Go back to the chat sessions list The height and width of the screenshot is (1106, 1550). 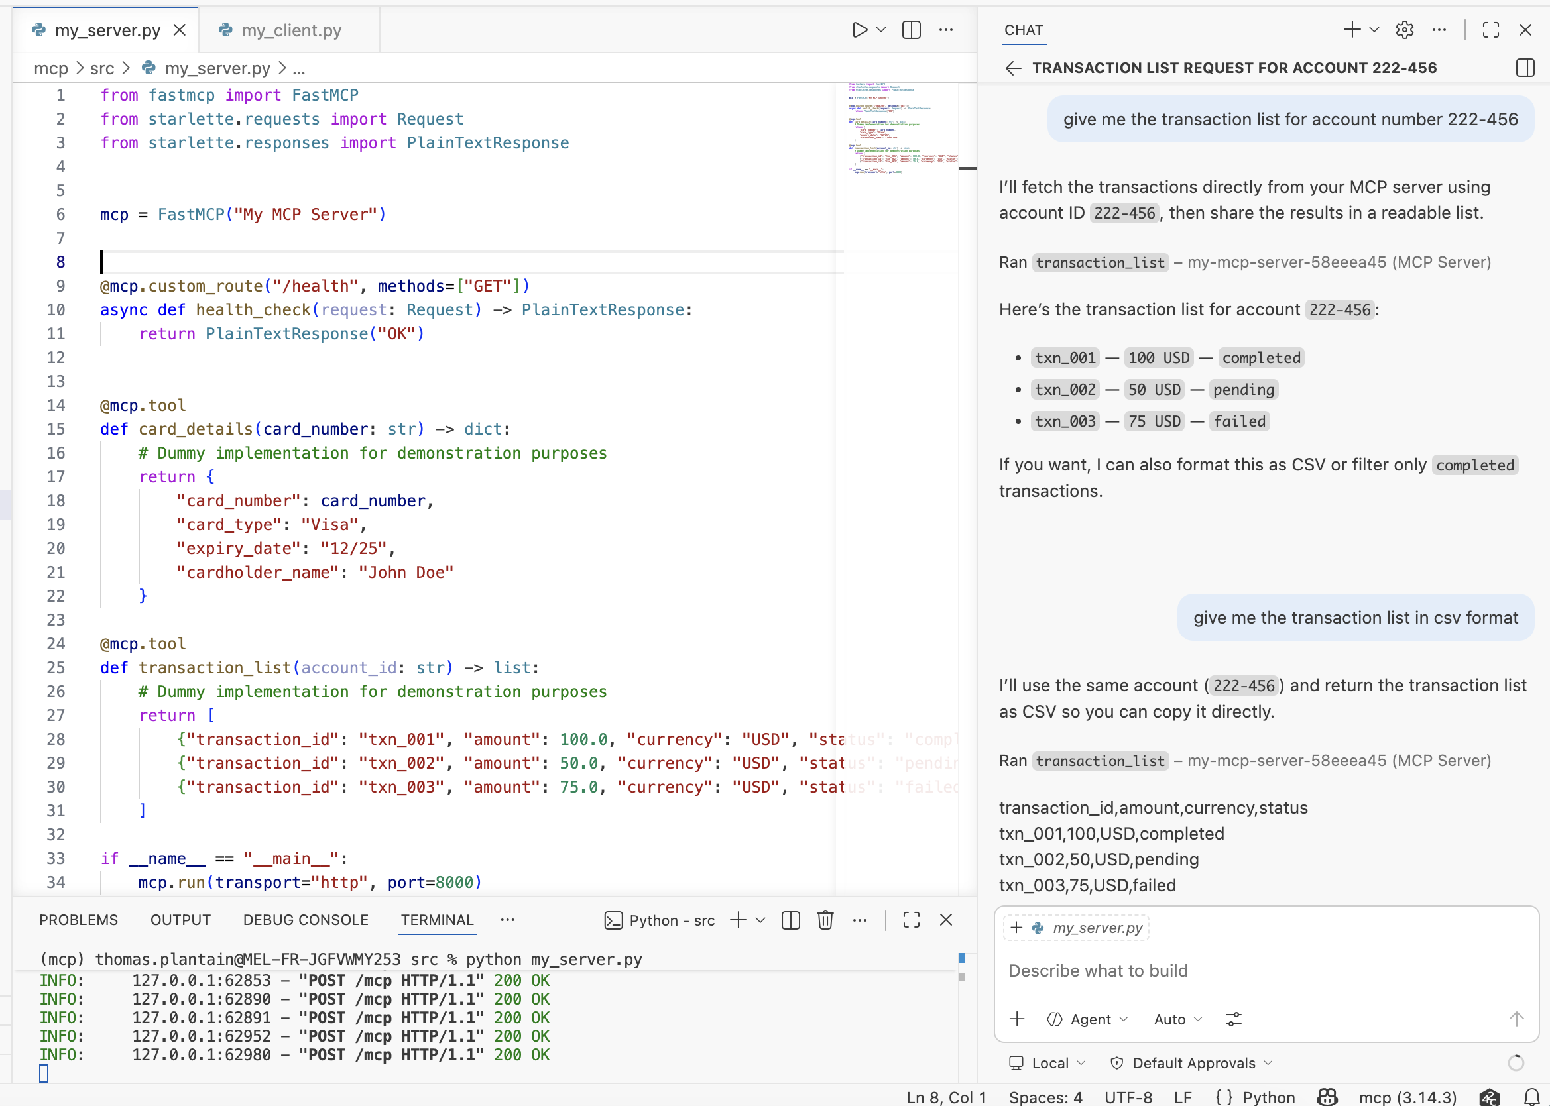pos(1013,68)
